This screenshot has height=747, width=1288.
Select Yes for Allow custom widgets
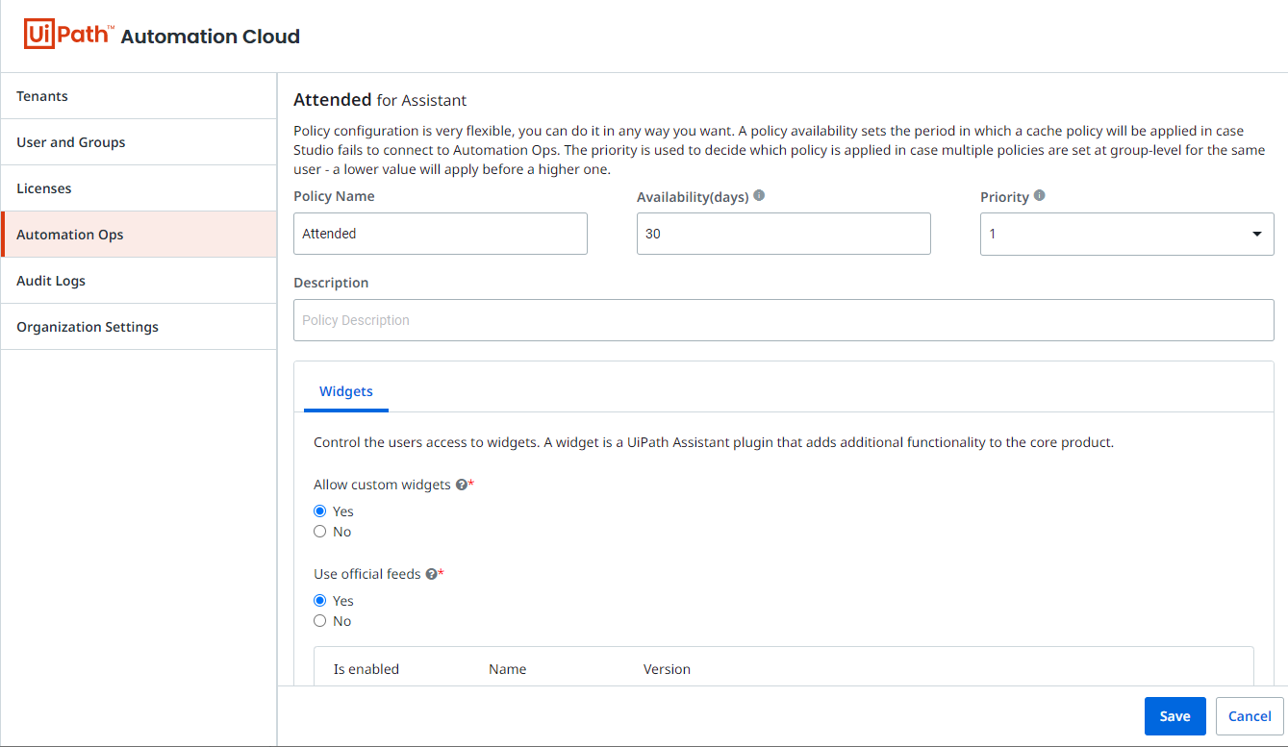pos(320,511)
